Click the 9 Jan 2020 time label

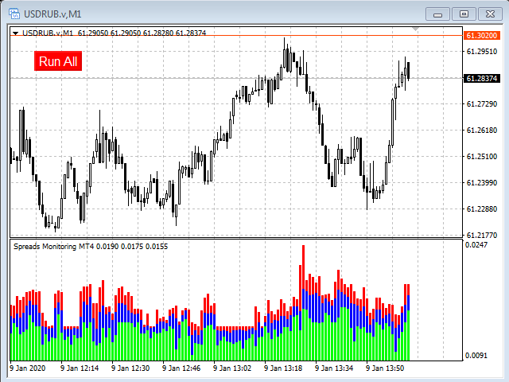(28, 368)
